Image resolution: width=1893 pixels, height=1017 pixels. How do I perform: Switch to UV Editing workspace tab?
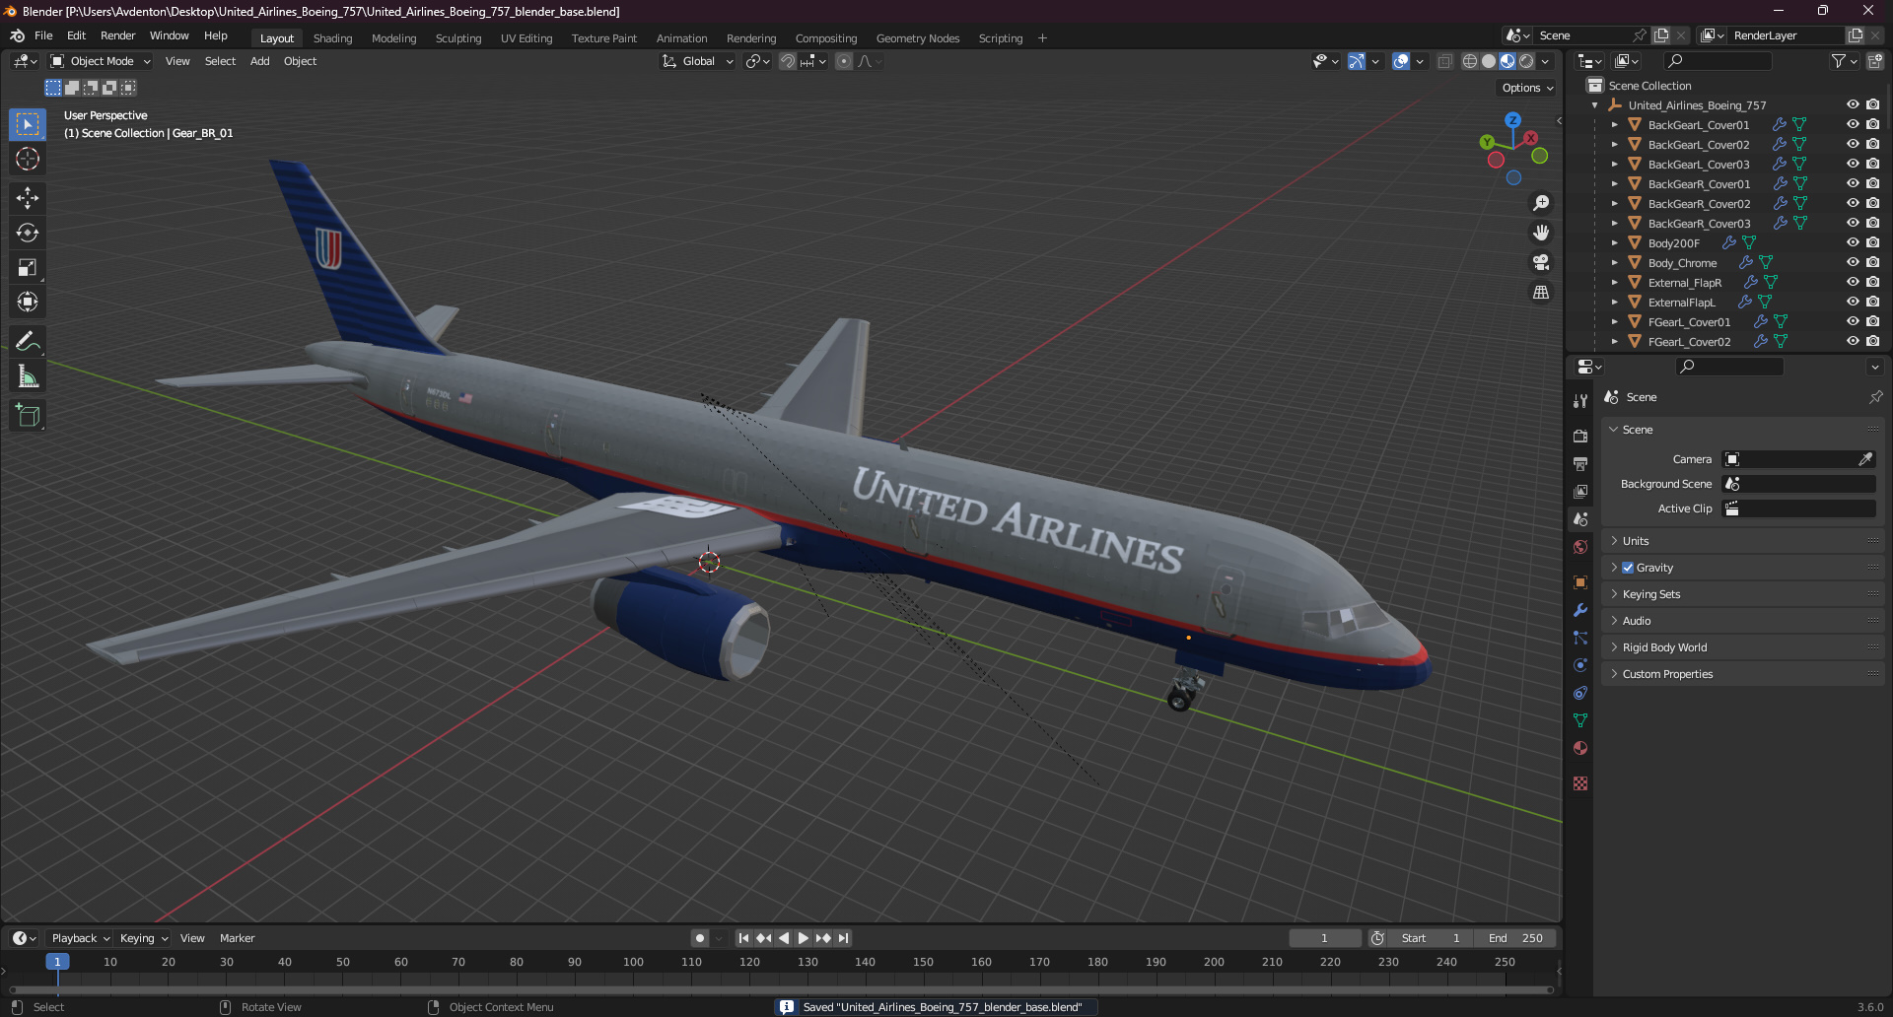coord(526,38)
